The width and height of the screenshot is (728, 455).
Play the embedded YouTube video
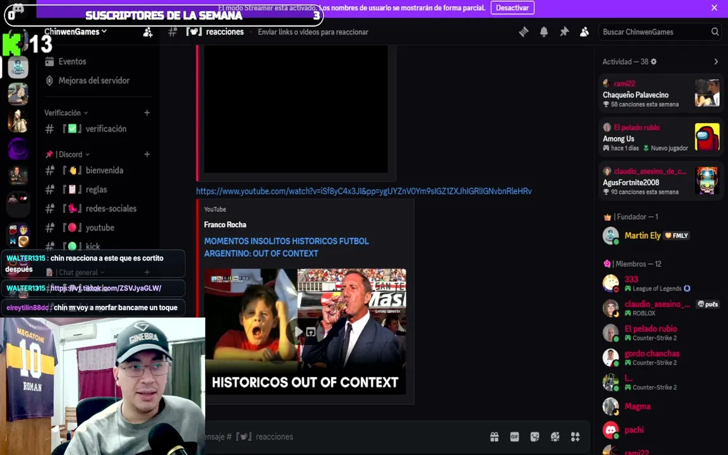[298, 332]
